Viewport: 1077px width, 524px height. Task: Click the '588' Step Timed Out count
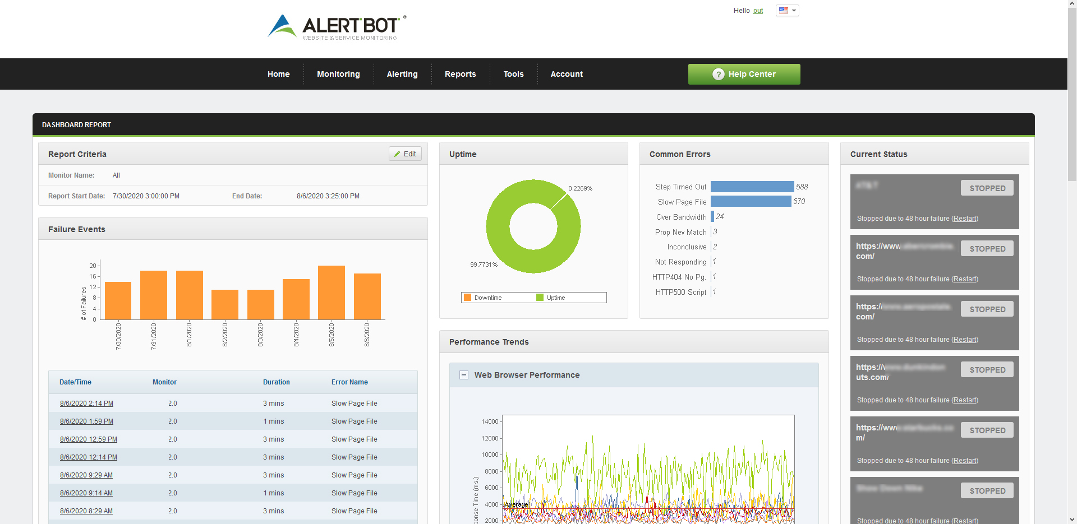click(802, 187)
